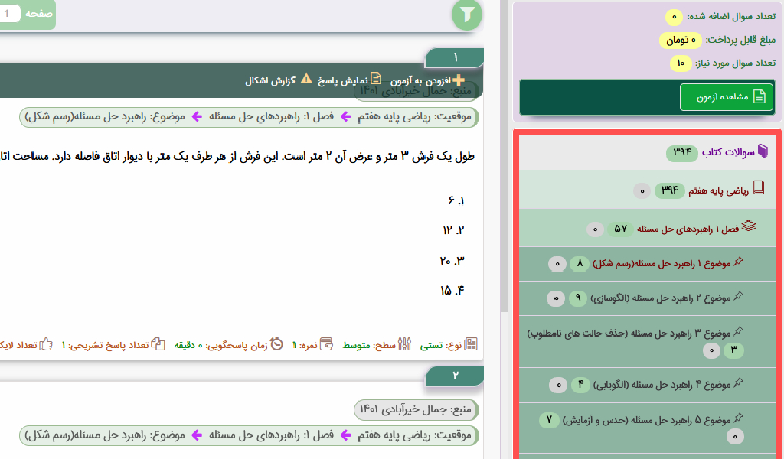Click the green '۴' badge on topic 4

(580, 385)
